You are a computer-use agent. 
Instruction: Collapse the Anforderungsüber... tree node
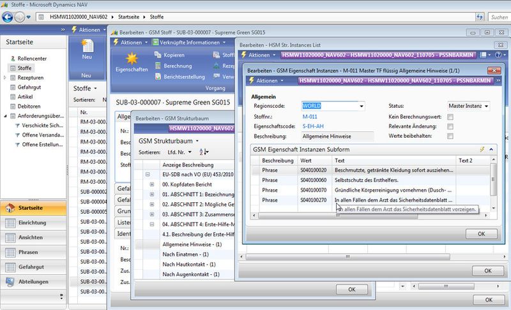pyautogui.click(x=5, y=116)
